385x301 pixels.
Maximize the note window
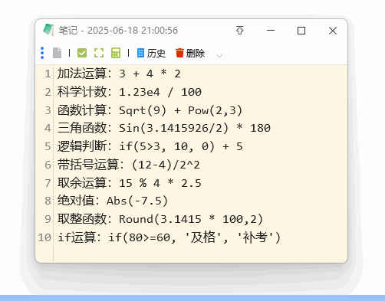tap(301, 31)
